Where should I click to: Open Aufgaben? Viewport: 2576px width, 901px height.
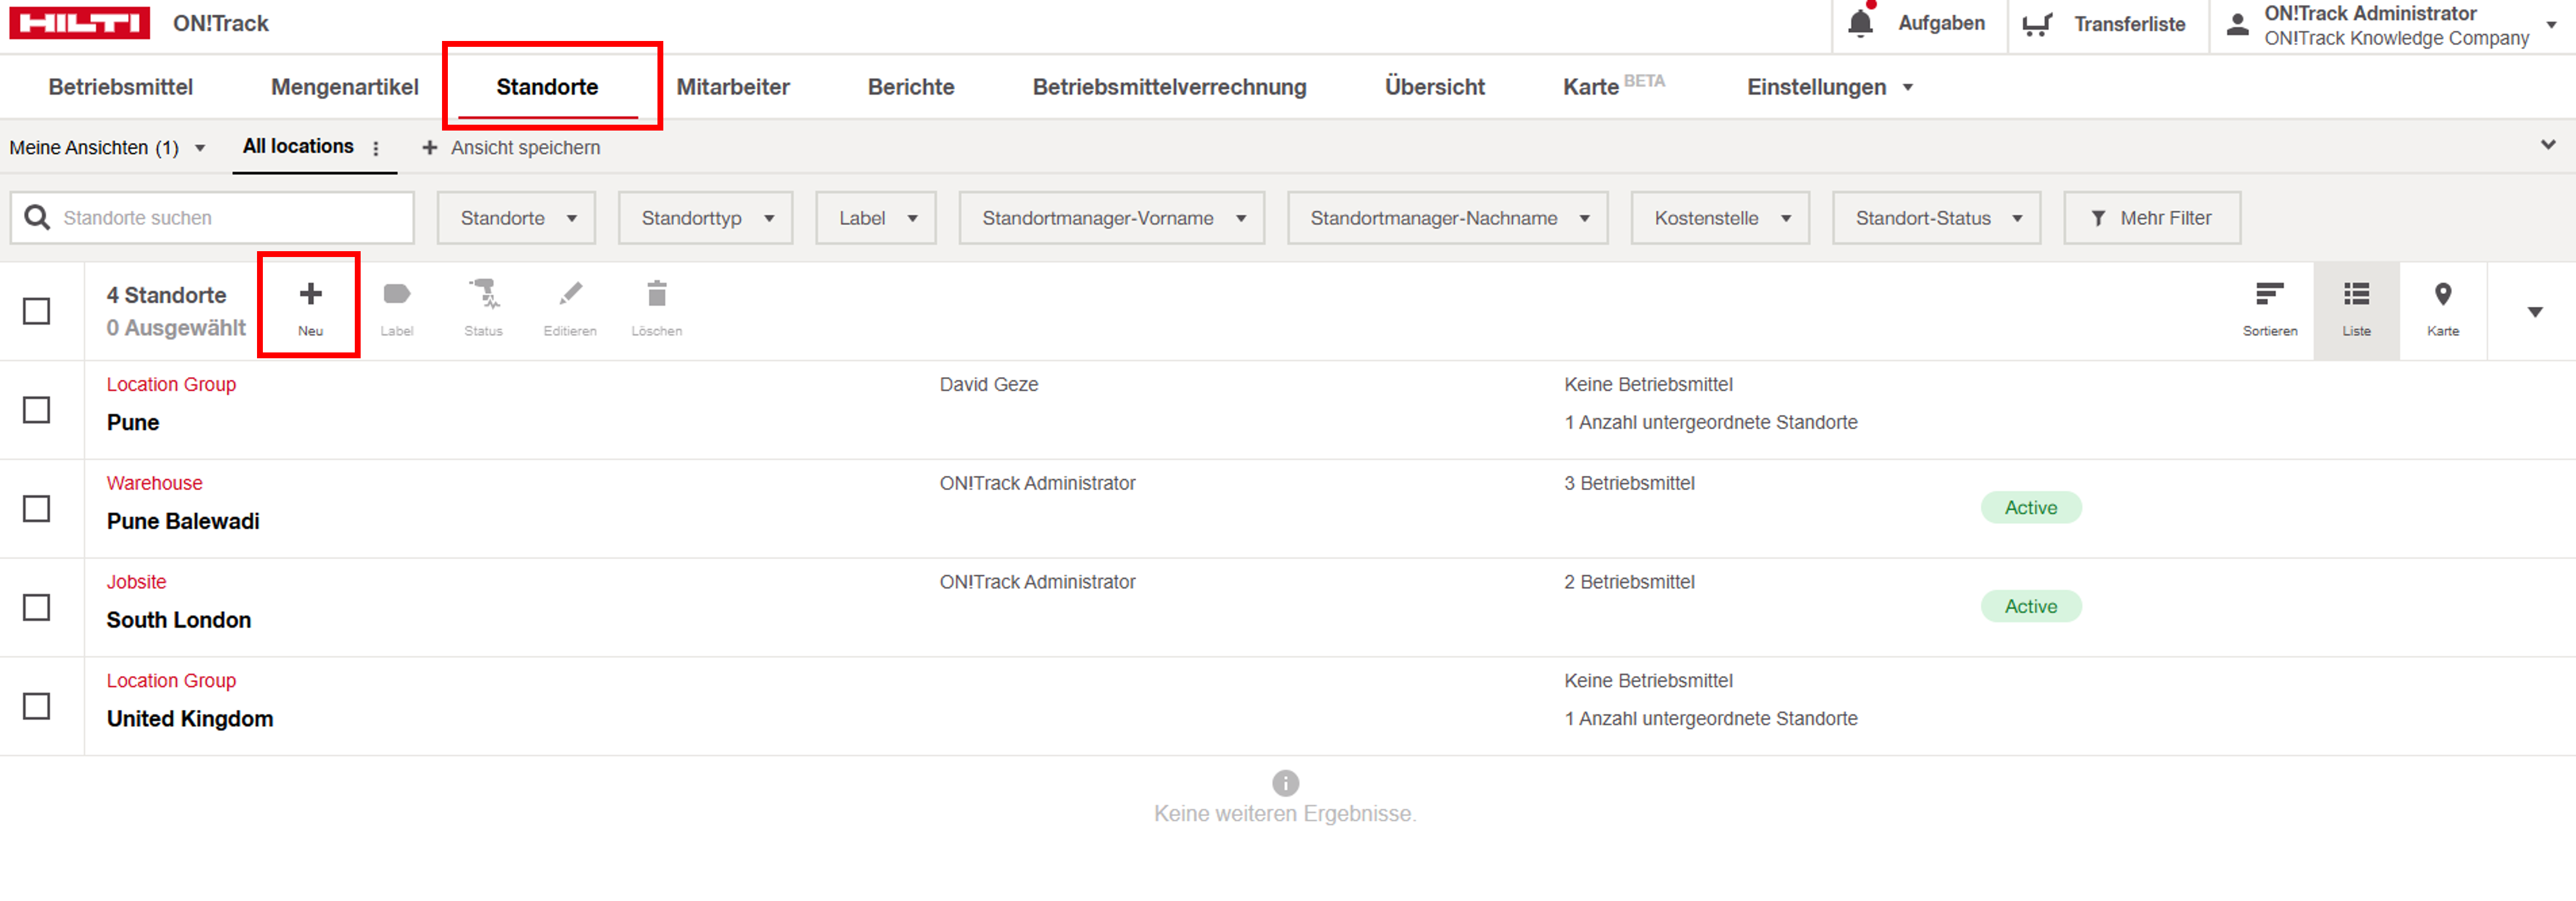[1941, 23]
